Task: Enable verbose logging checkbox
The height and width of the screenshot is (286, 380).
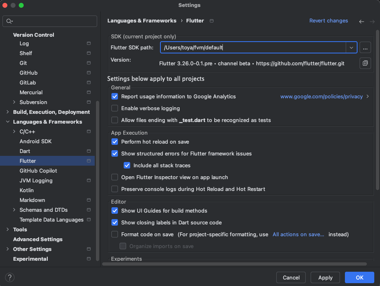Action: click(115, 108)
